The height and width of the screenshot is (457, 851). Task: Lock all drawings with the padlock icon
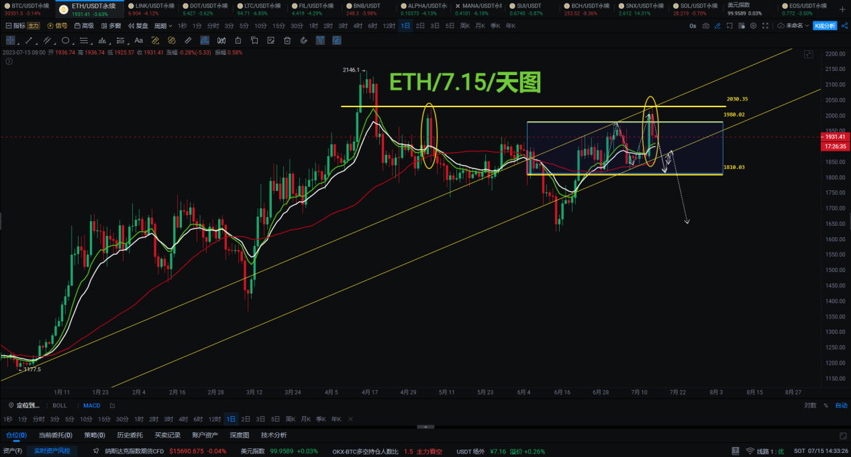tap(238, 40)
